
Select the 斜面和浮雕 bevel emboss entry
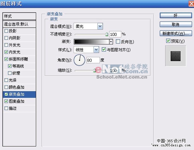(19, 59)
